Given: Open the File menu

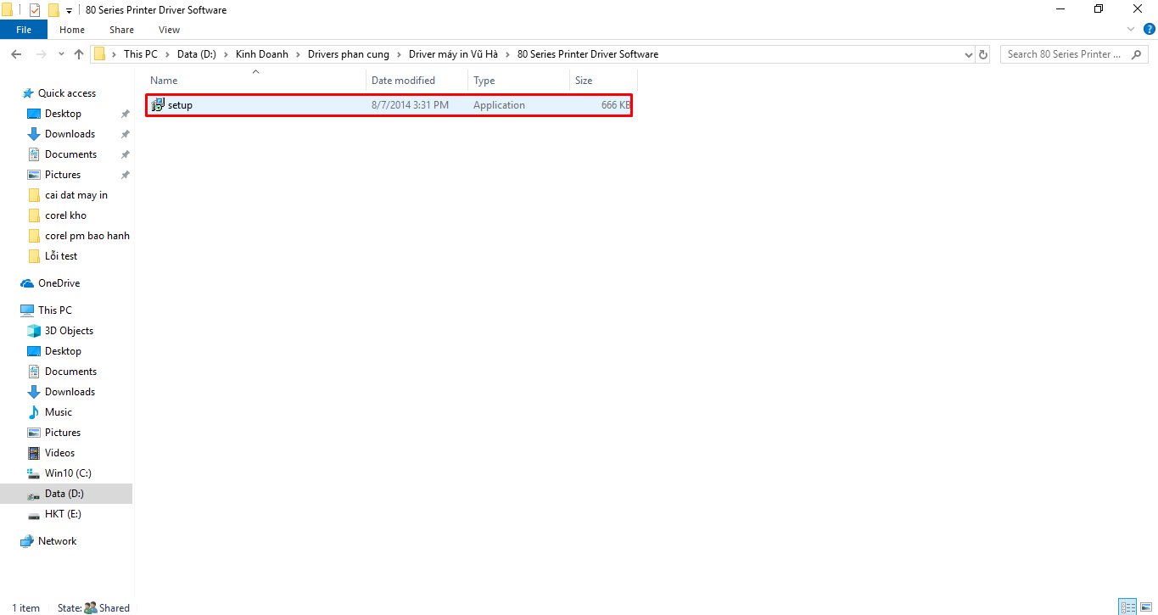Looking at the screenshot, I should [24, 30].
